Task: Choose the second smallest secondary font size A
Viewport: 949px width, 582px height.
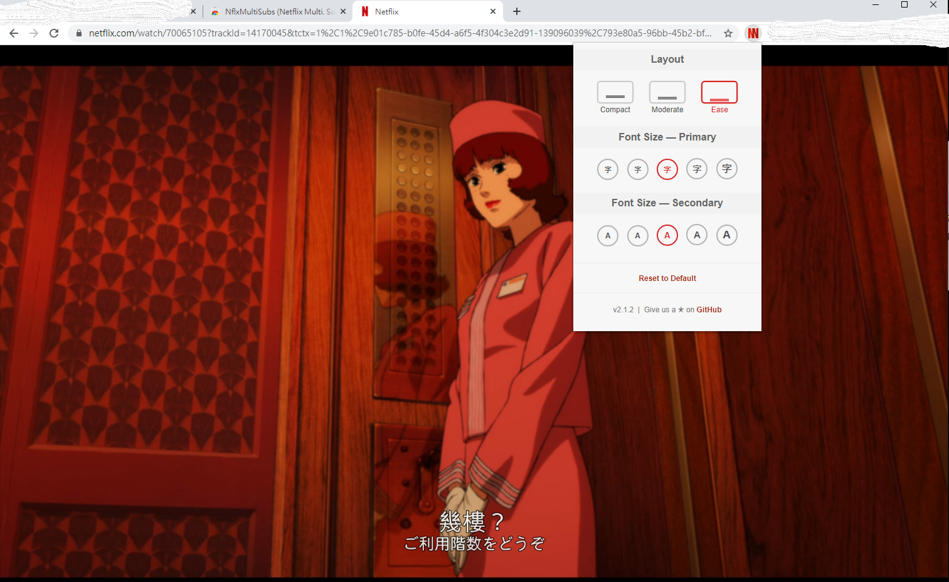Action: [x=638, y=236]
